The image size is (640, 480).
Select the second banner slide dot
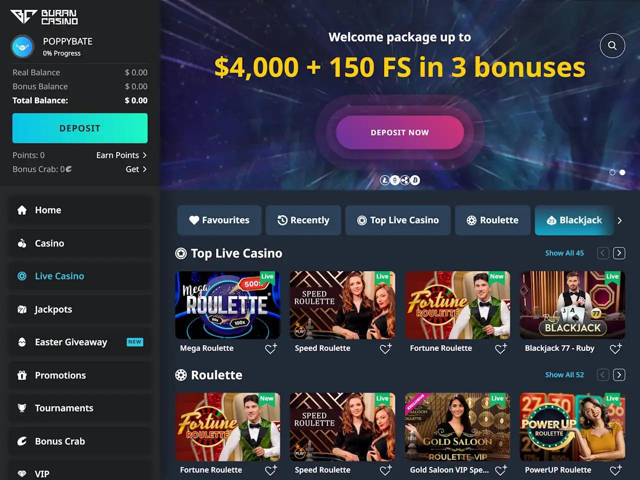(622, 172)
